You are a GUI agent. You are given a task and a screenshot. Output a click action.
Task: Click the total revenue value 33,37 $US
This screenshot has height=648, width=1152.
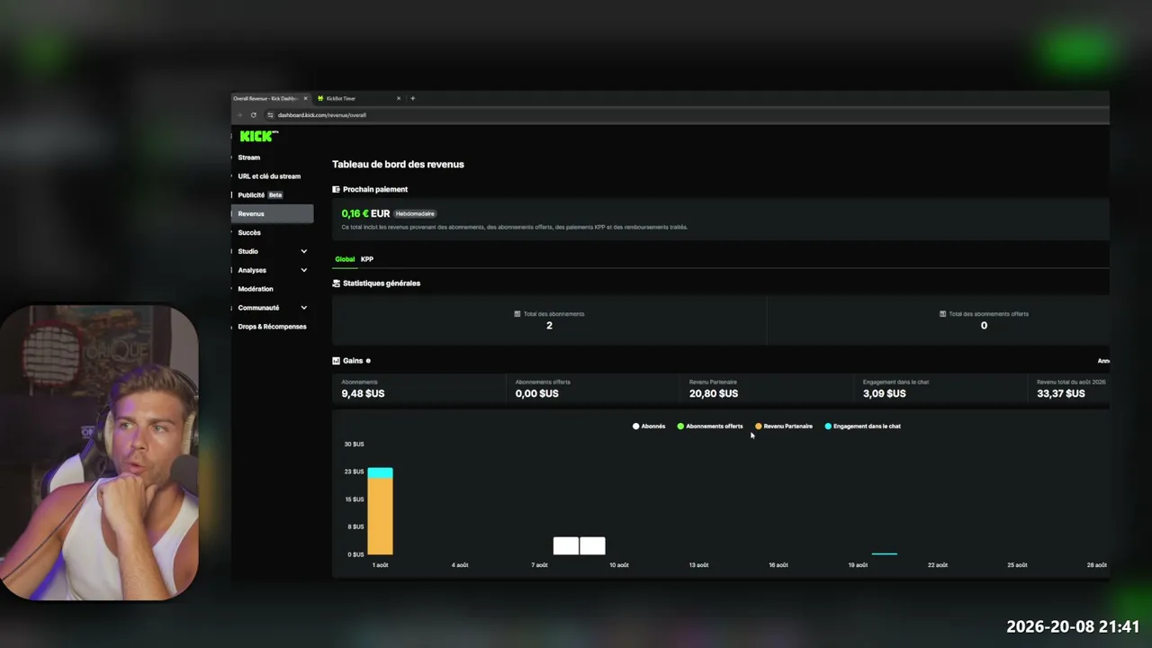(1061, 393)
